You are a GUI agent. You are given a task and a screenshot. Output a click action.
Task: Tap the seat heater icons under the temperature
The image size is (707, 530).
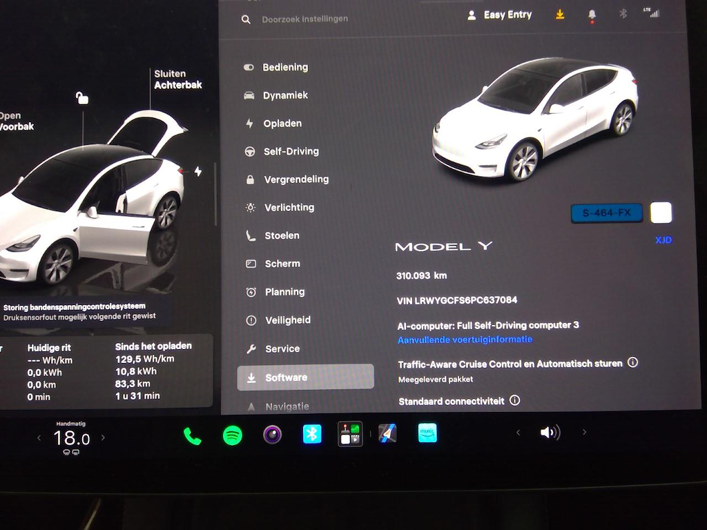[71, 452]
